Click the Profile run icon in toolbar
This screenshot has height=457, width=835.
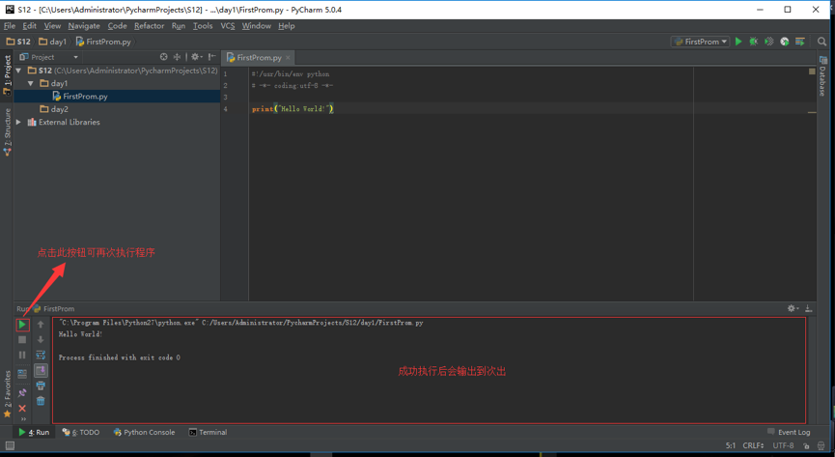pyautogui.click(x=785, y=42)
